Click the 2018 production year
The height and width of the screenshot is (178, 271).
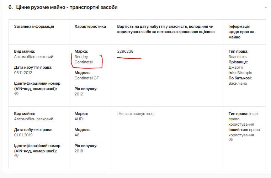point(79,151)
